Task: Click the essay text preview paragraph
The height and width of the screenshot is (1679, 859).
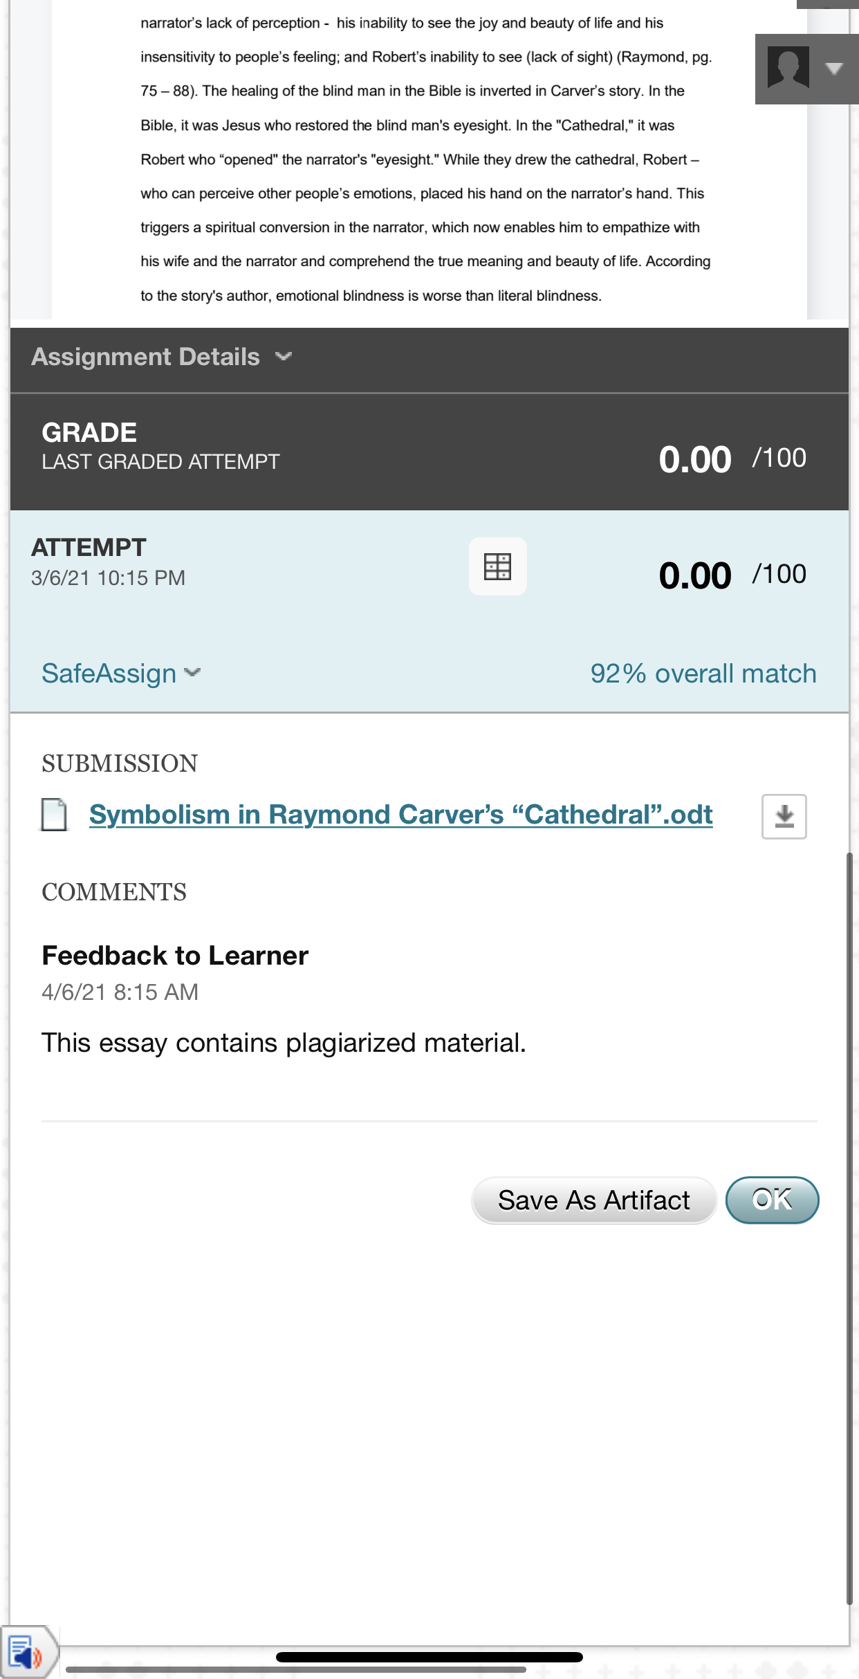Action: [x=425, y=159]
